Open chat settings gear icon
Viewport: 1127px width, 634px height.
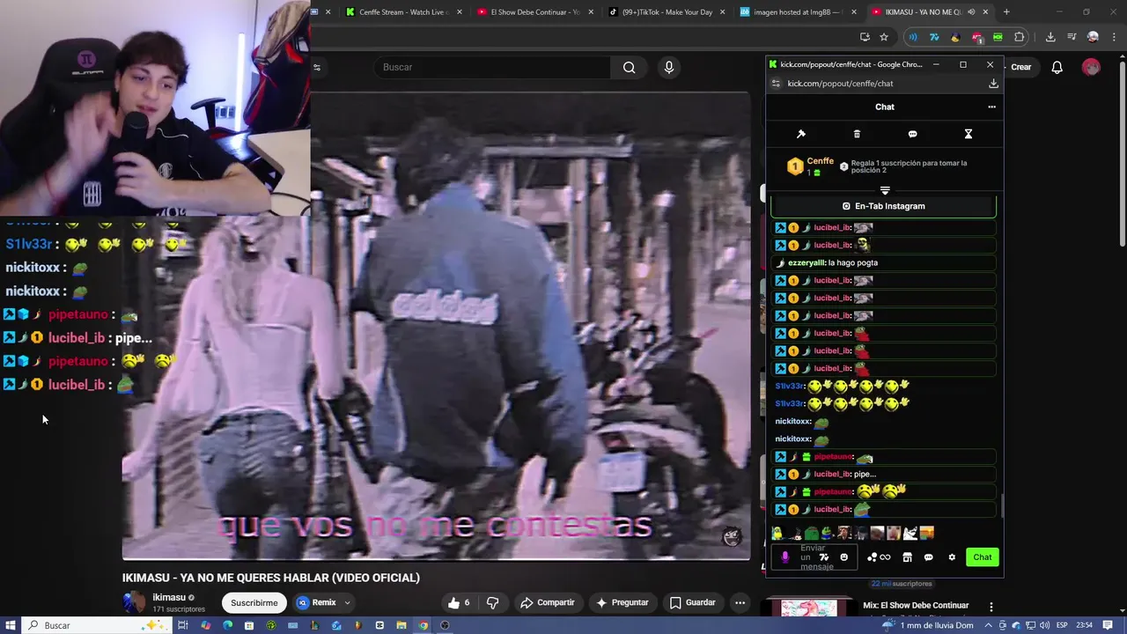951,557
